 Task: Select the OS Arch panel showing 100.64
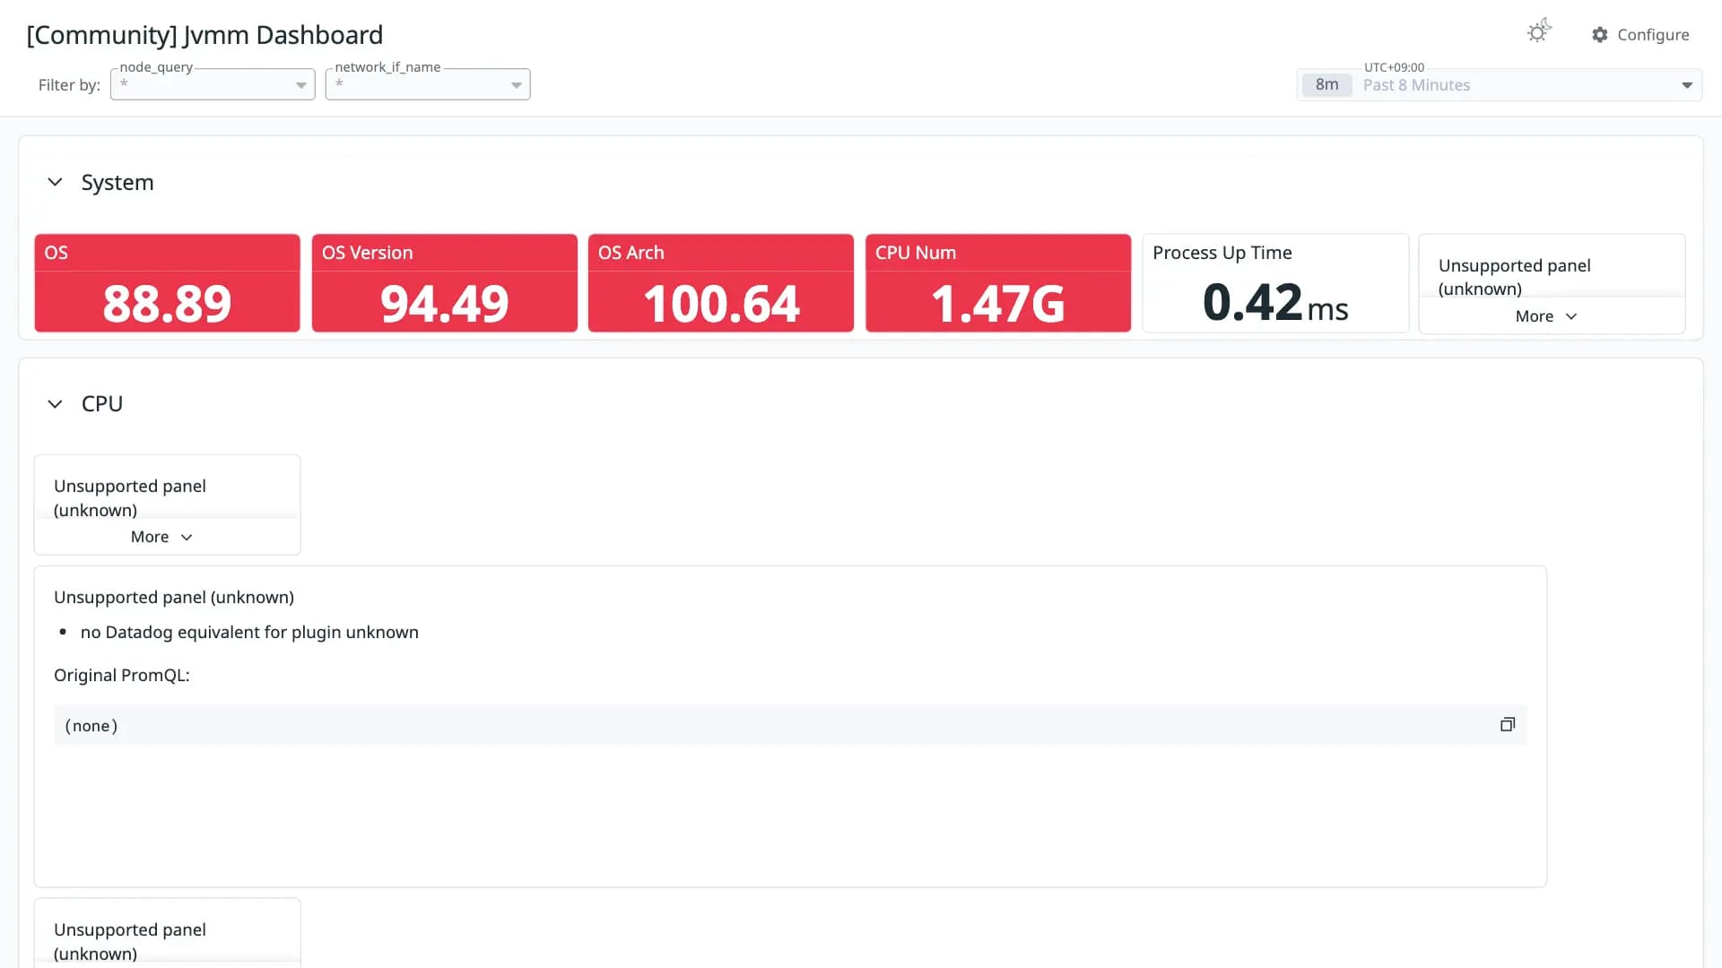click(721, 283)
